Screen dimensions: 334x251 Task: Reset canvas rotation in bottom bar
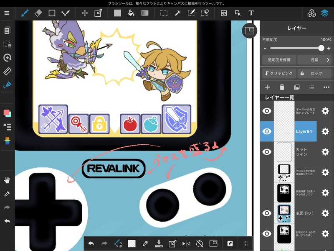pos(200,243)
